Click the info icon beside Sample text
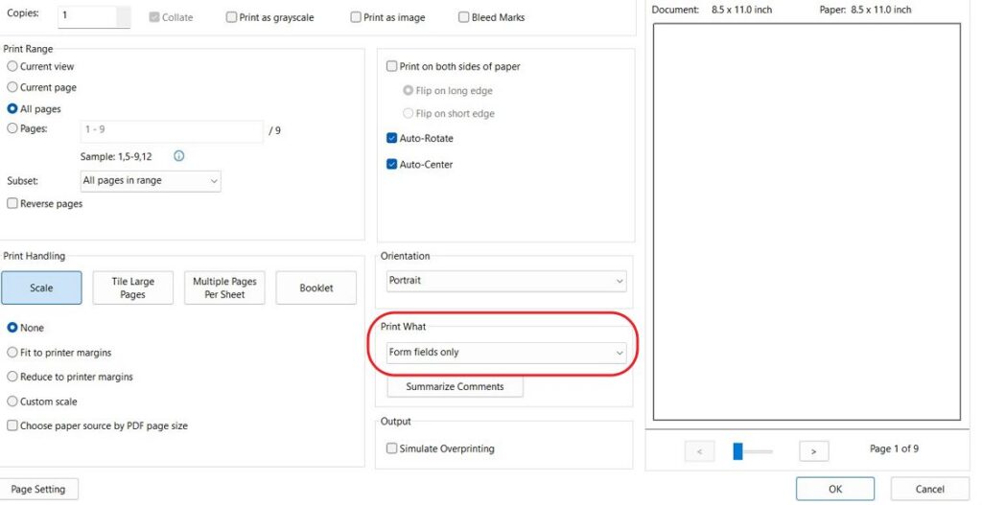This screenshot has height=505, width=982. tap(178, 155)
